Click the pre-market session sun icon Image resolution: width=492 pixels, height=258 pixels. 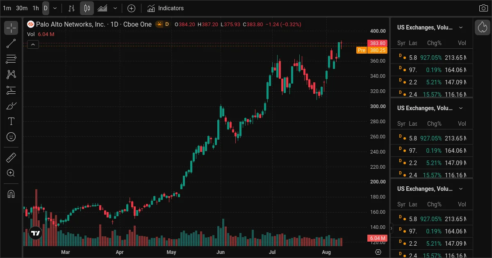click(159, 25)
